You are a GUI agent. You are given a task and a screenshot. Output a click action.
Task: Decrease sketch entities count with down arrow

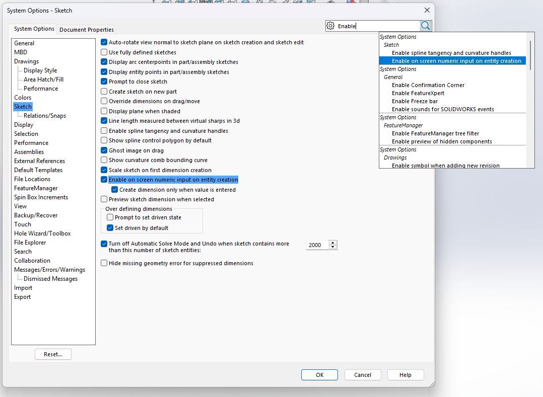click(332, 248)
